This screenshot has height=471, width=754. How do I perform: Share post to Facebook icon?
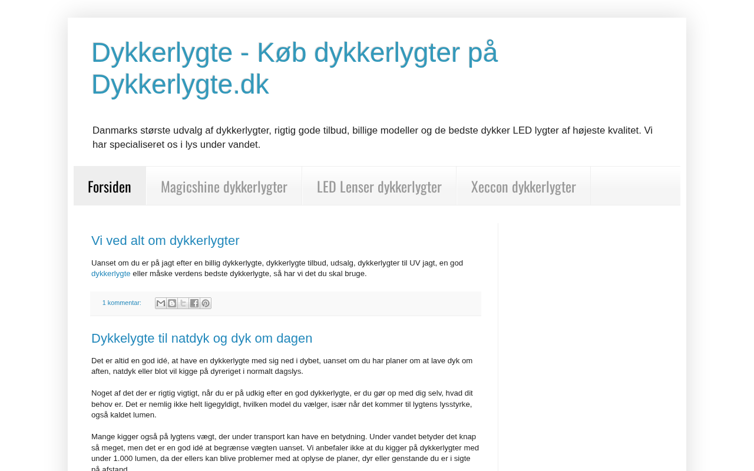coord(194,303)
